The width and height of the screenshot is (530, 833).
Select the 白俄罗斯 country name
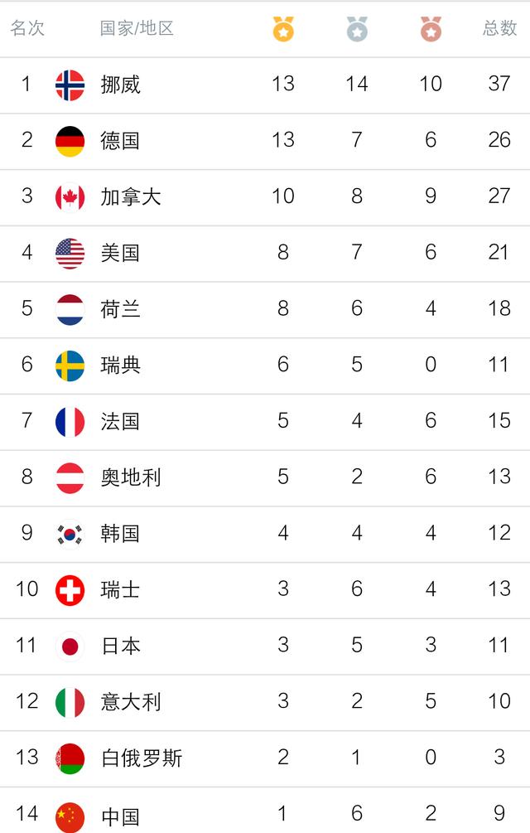[141, 758]
